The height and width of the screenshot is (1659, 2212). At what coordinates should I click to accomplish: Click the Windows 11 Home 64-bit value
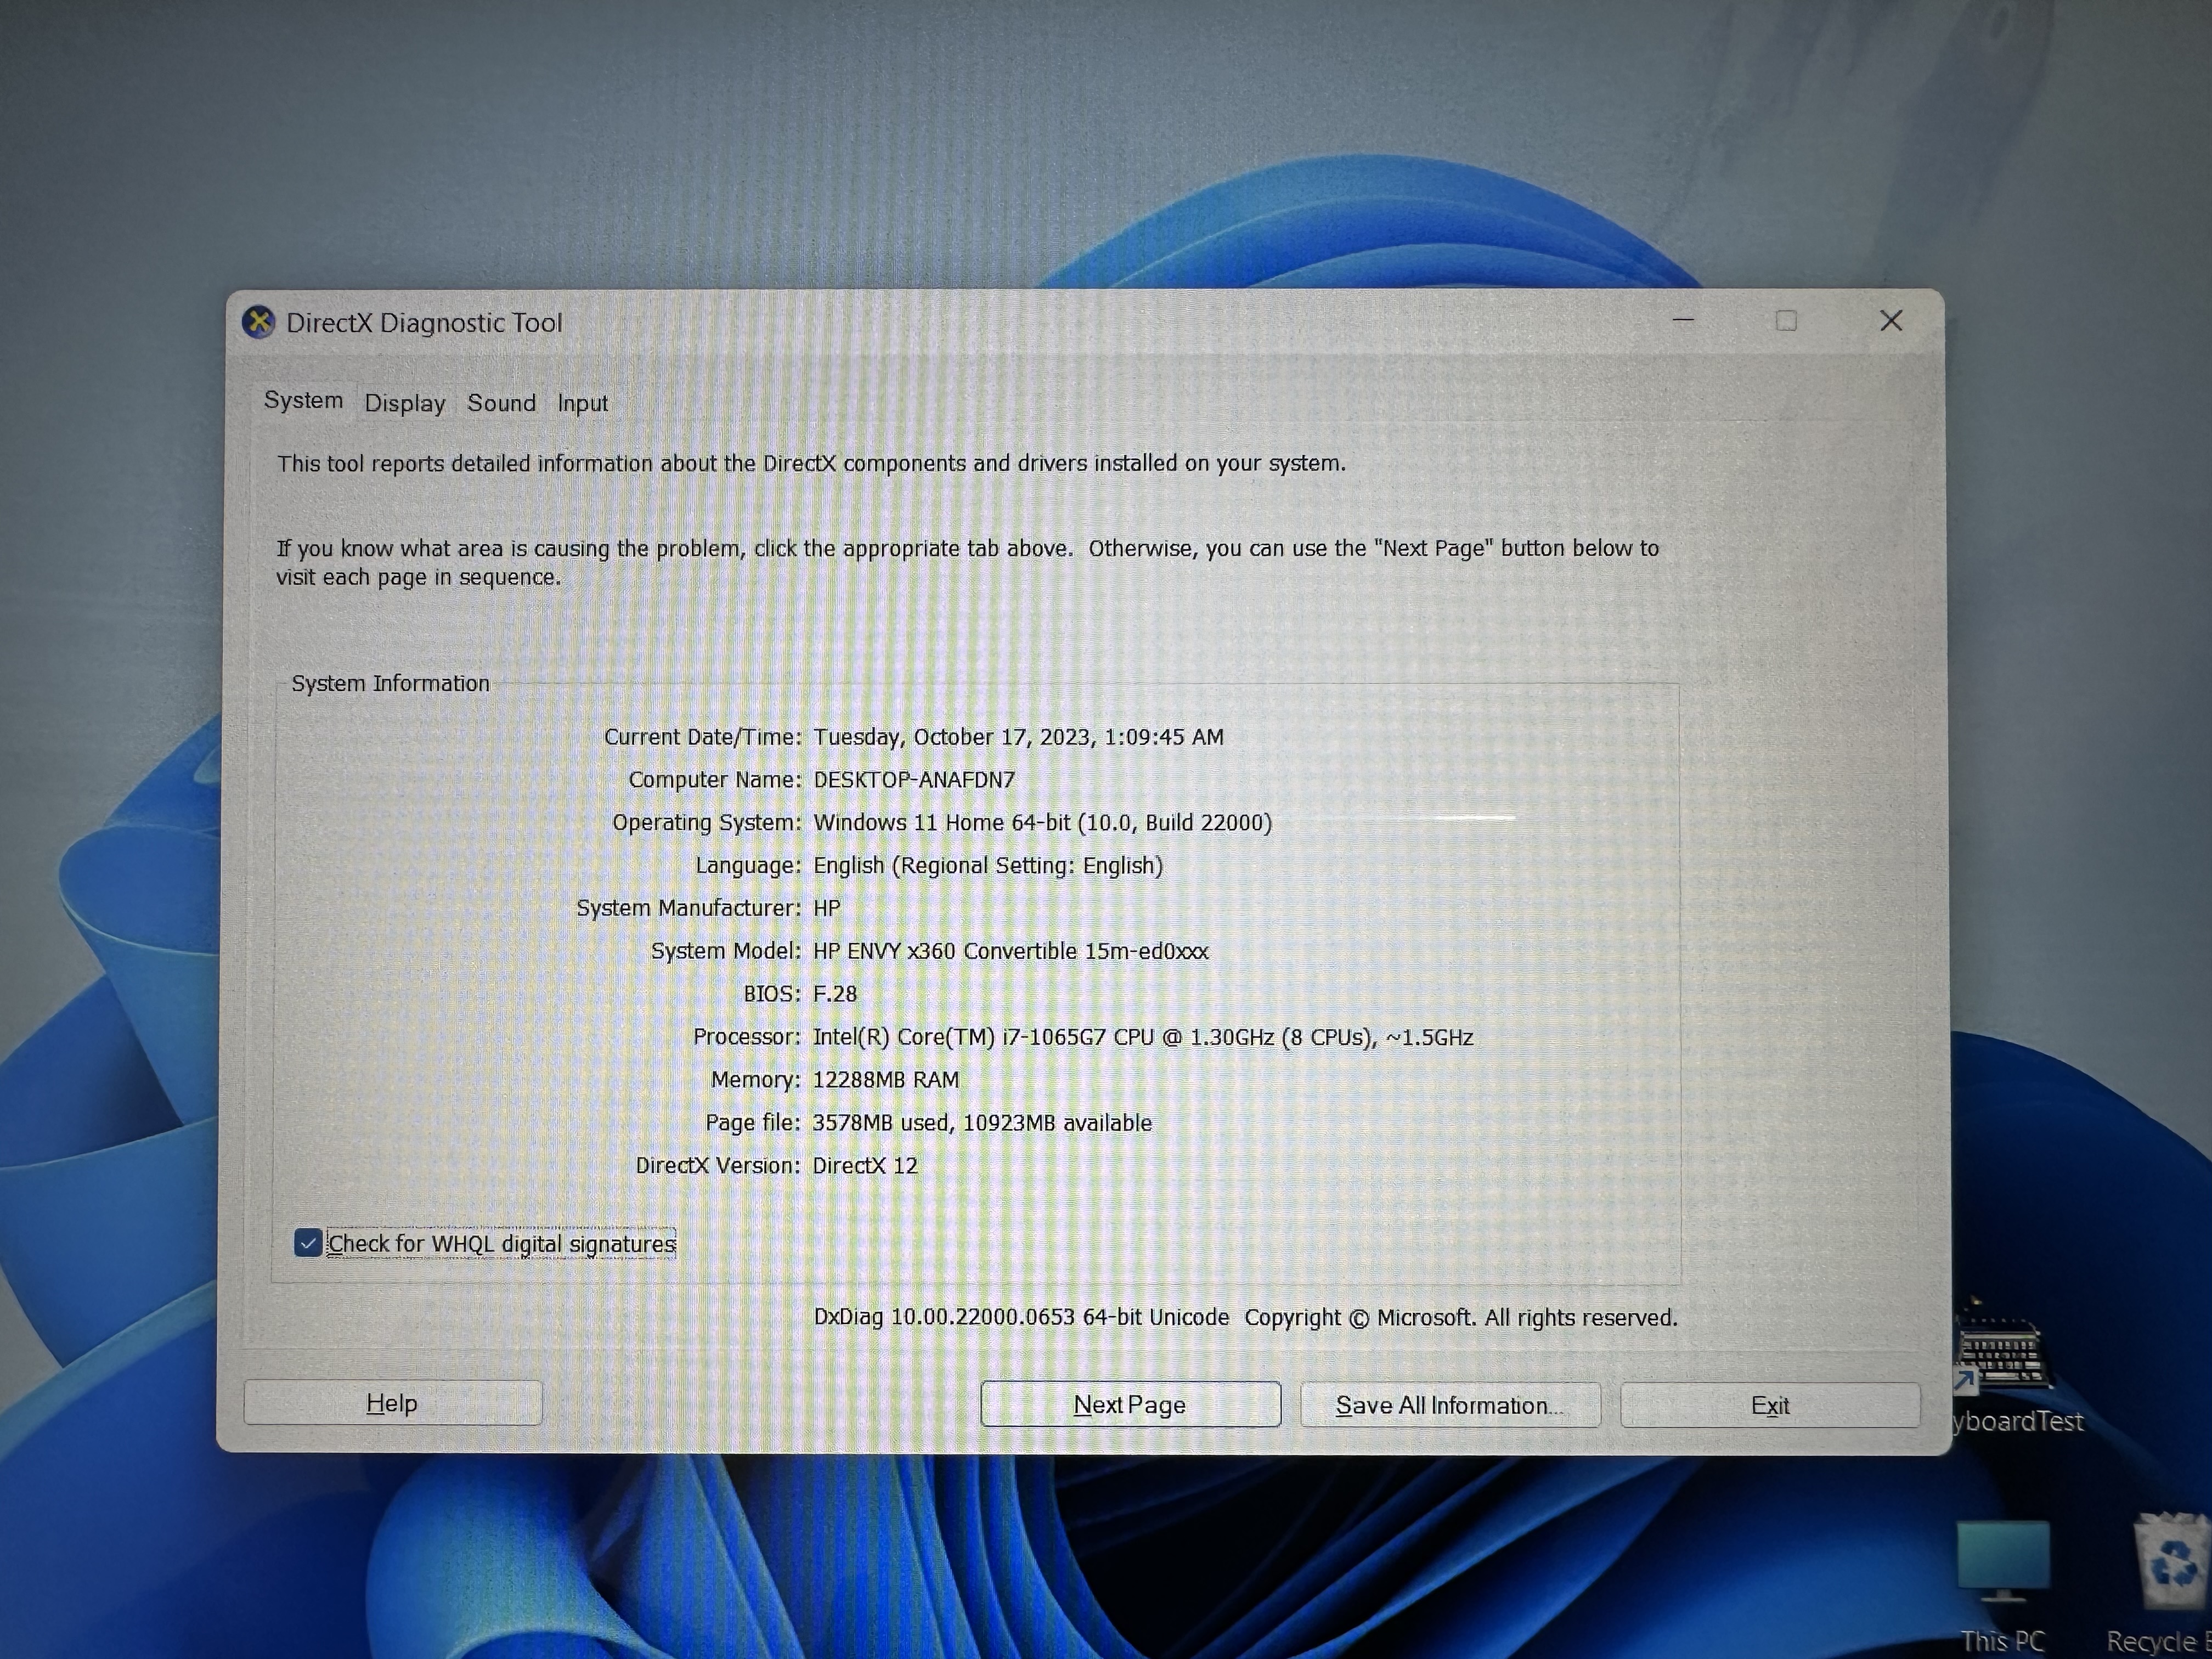pos(1043,823)
